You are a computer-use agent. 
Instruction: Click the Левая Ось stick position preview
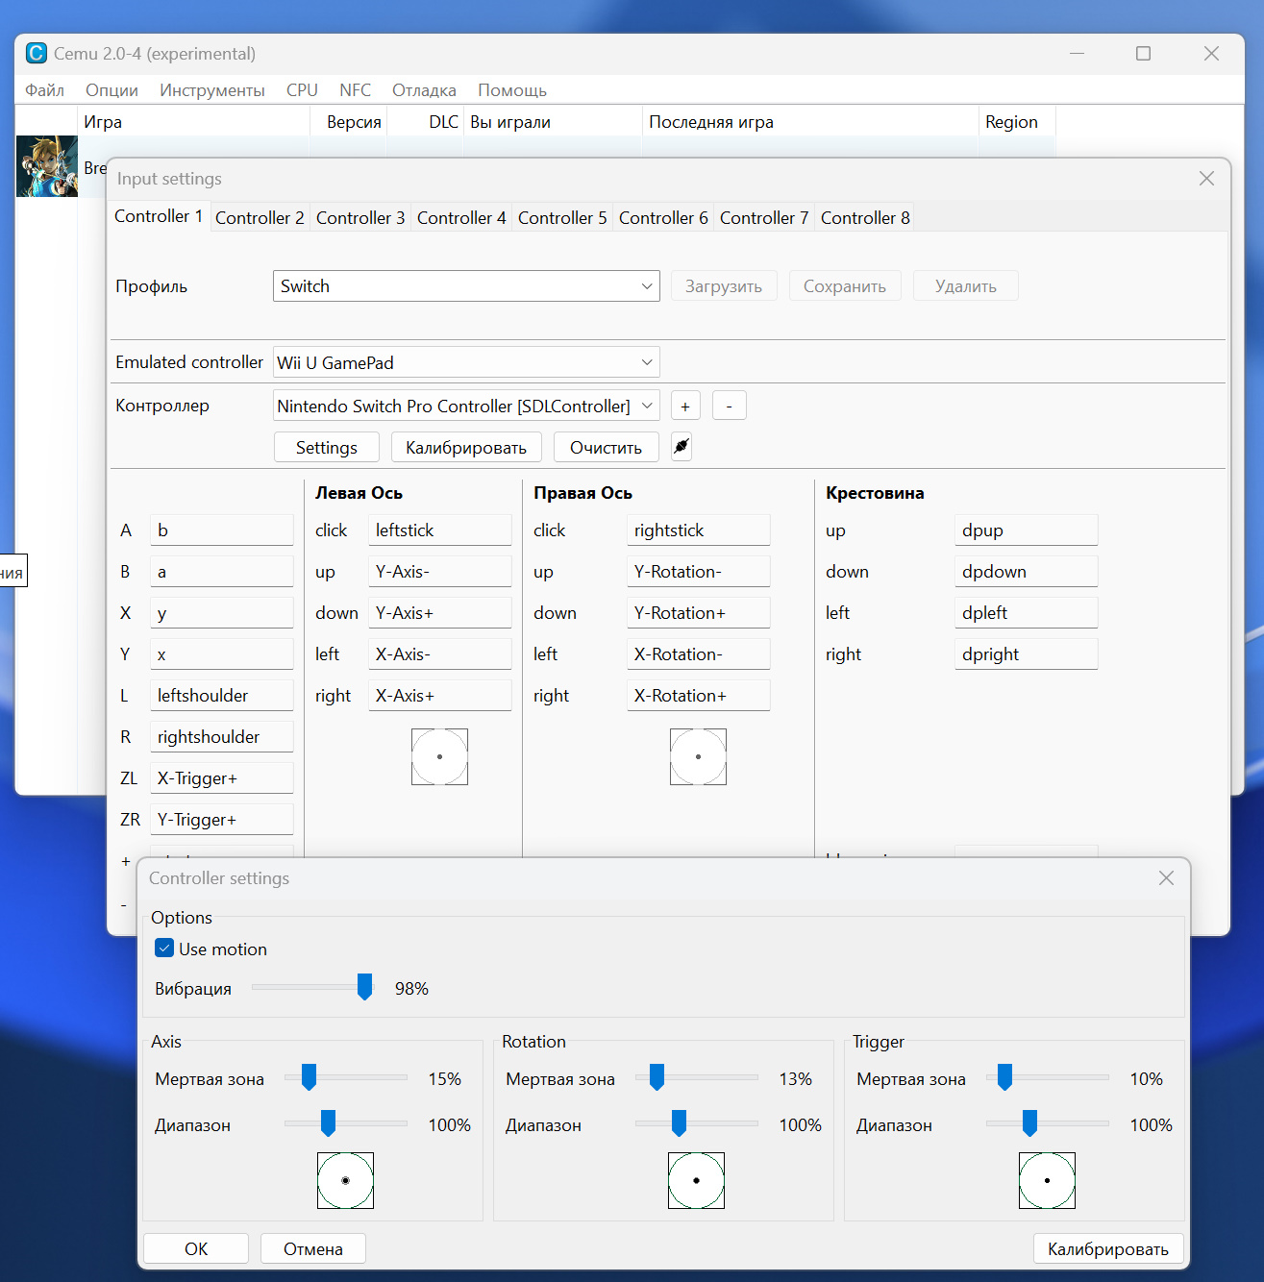click(439, 756)
